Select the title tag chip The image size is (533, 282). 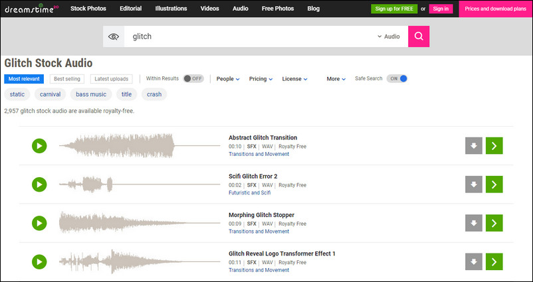coord(126,94)
